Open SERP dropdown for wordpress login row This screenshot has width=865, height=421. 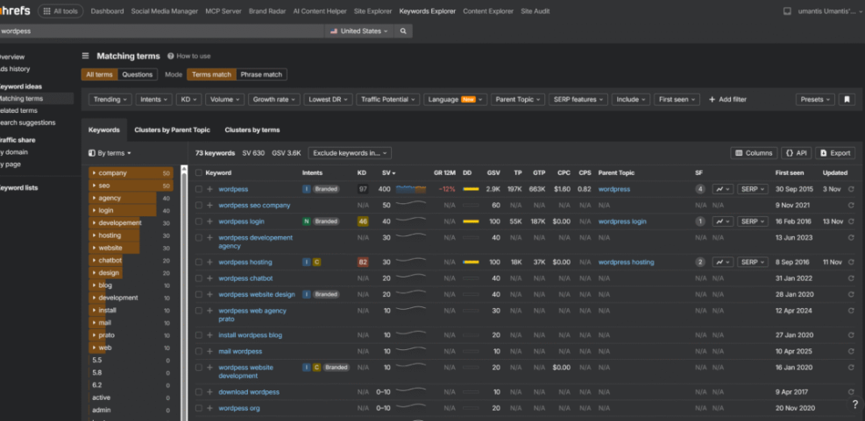753,221
